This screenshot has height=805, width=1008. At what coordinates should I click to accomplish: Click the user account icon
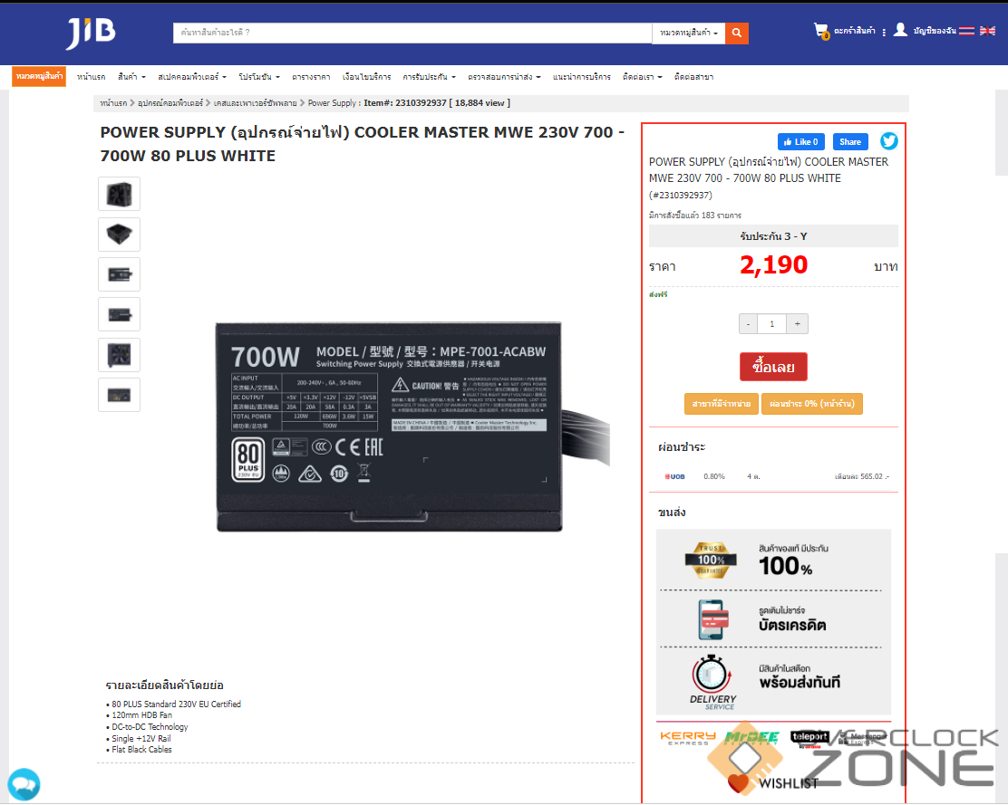901,30
